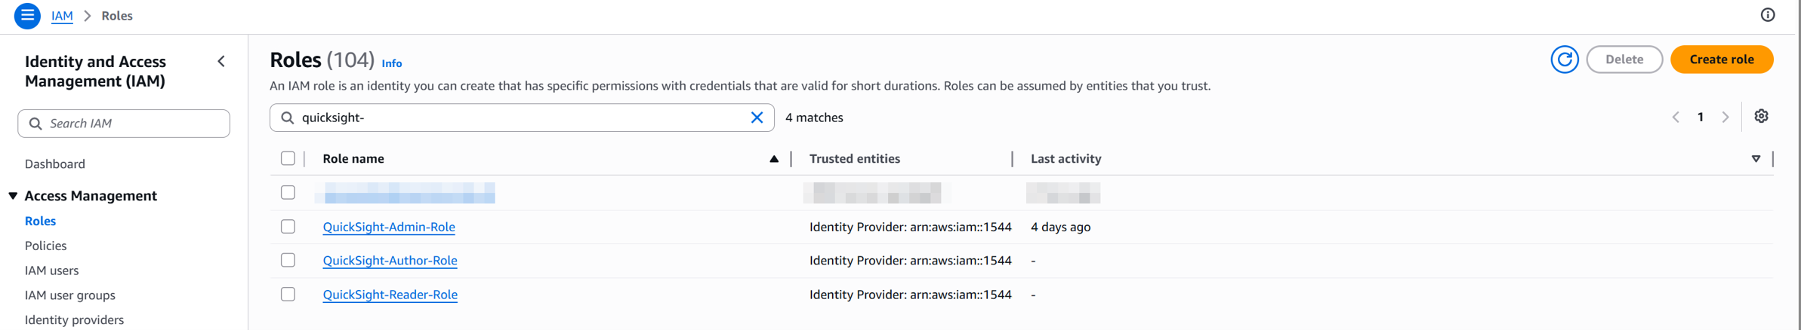
Task: Check the QuickSight-Reader-Role checkbox
Action: click(x=288, y=294)
